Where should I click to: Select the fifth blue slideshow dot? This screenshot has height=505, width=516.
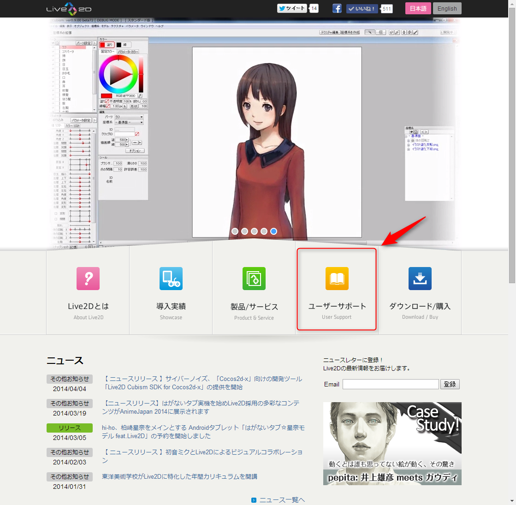[x=273, y=232]
